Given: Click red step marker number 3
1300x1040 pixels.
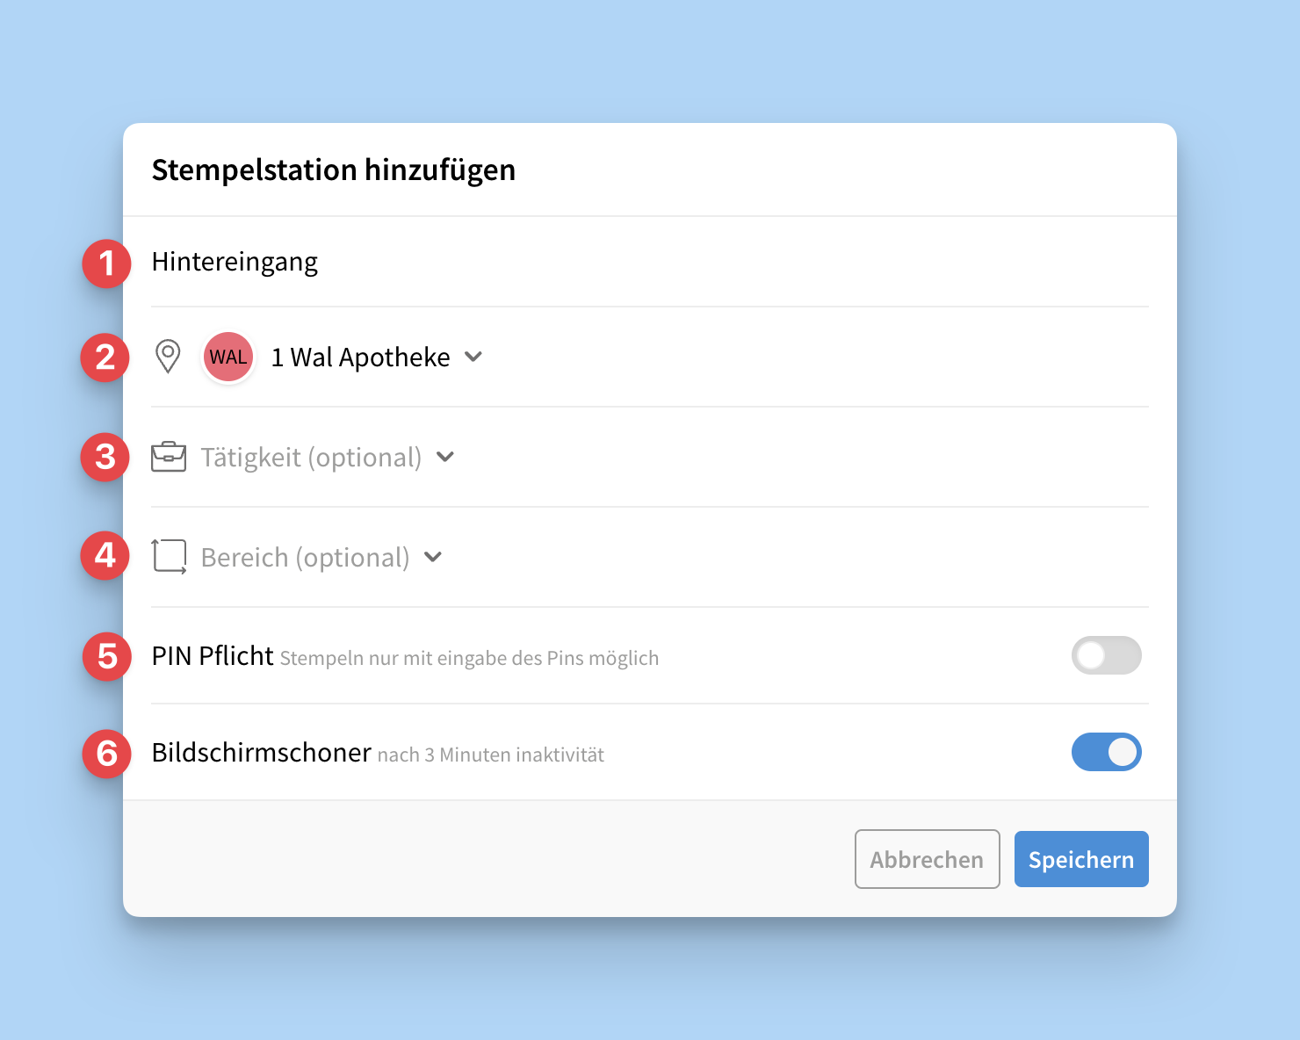Looking at the screenshot, I should (x=105, y=457).
